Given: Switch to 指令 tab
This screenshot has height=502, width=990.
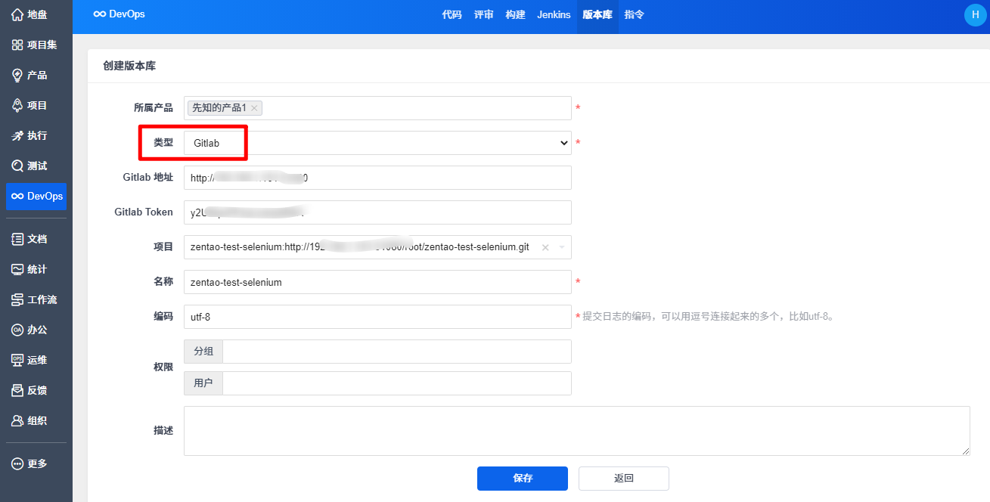Looking at the screenshot, I should (635, 14).
